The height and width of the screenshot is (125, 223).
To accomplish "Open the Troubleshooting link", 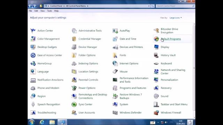I will [47, 112].
